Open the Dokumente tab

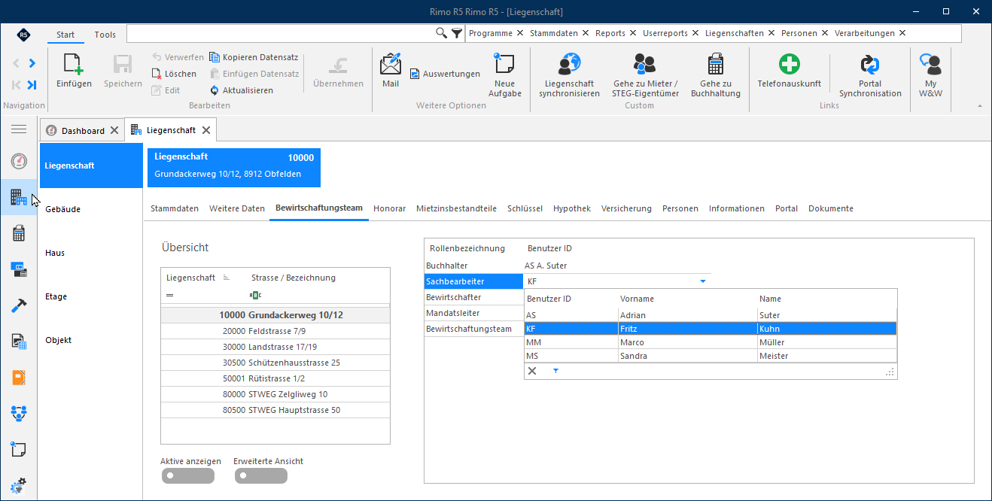[x=831, y=208]
